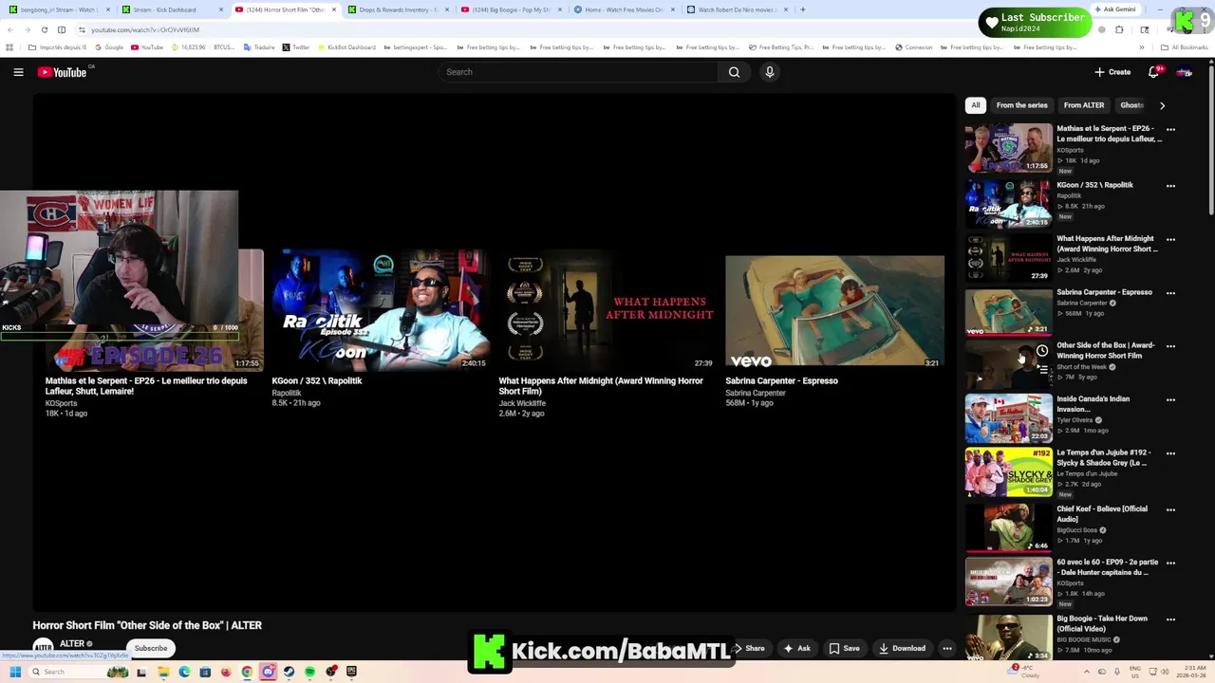Viewport: 1215px width, 683px height.
Task: Subscribe to the ALTER channel
Action: coord(151,648)
